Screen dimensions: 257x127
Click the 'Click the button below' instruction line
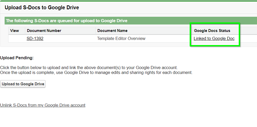89,67
